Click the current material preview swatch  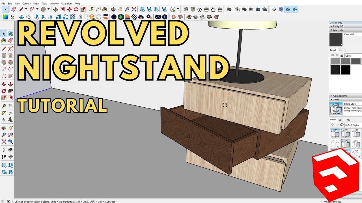coord(336,39)
